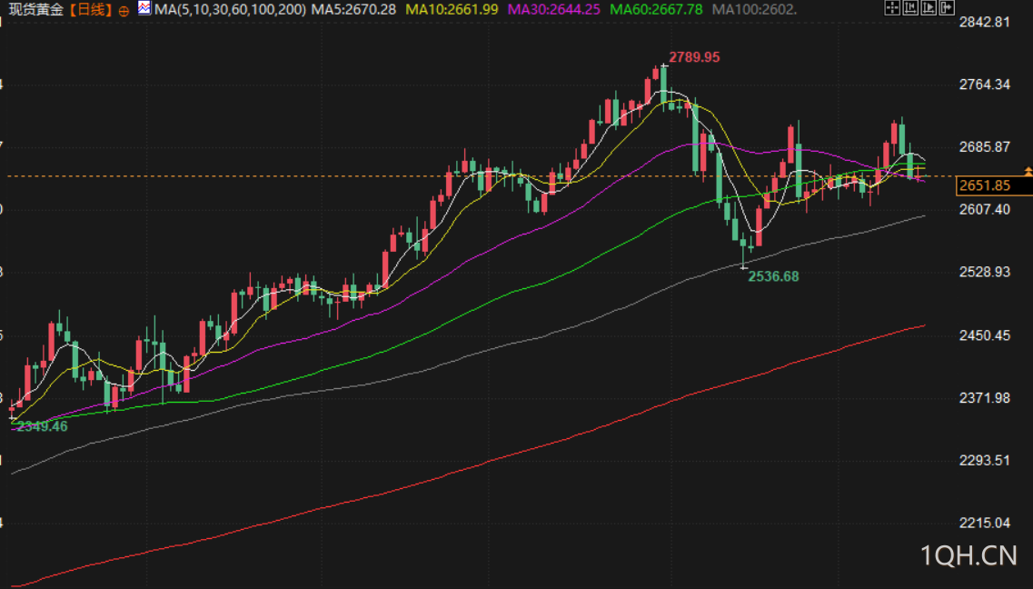
Task: Click the 2607.40 price axis label
Action: 984,209
